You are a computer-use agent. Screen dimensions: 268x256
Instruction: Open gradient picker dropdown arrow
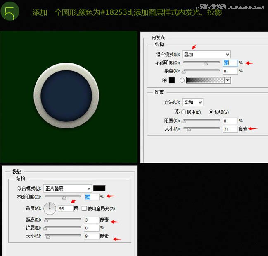coord(228,80)
